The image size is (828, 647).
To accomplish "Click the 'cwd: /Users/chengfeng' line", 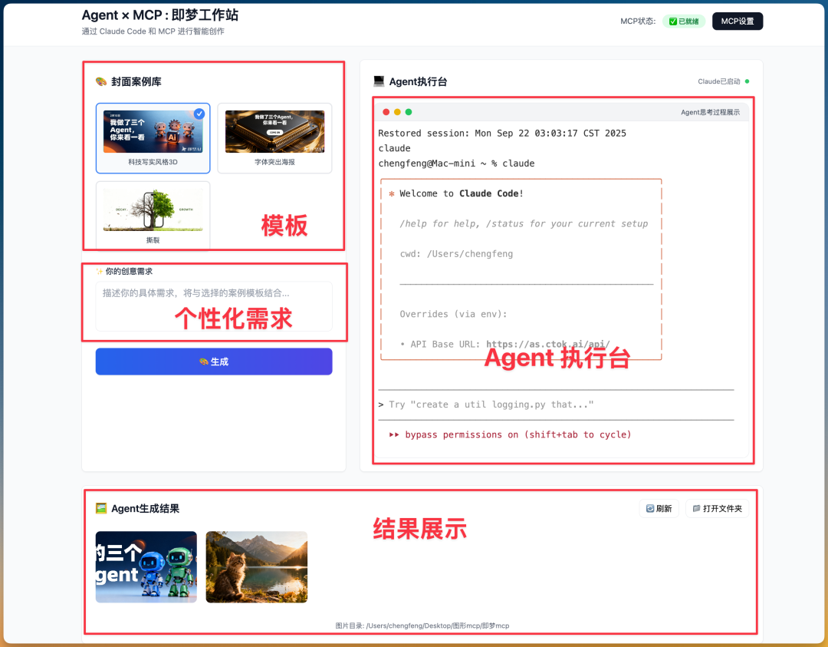I will (456, 254).
